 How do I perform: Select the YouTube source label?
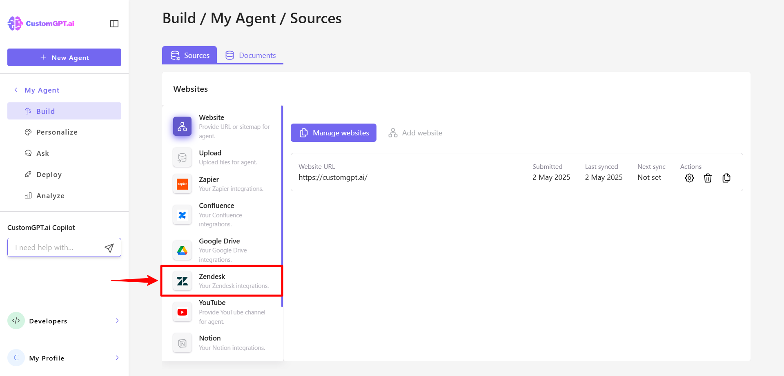tap(212, 303)
